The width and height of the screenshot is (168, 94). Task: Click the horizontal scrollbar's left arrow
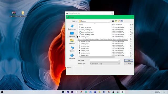(x=79, y=57)
